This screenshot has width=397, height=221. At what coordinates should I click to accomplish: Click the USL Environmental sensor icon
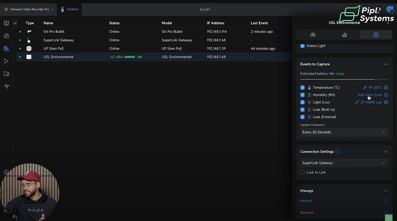click(x=29, y=57)
